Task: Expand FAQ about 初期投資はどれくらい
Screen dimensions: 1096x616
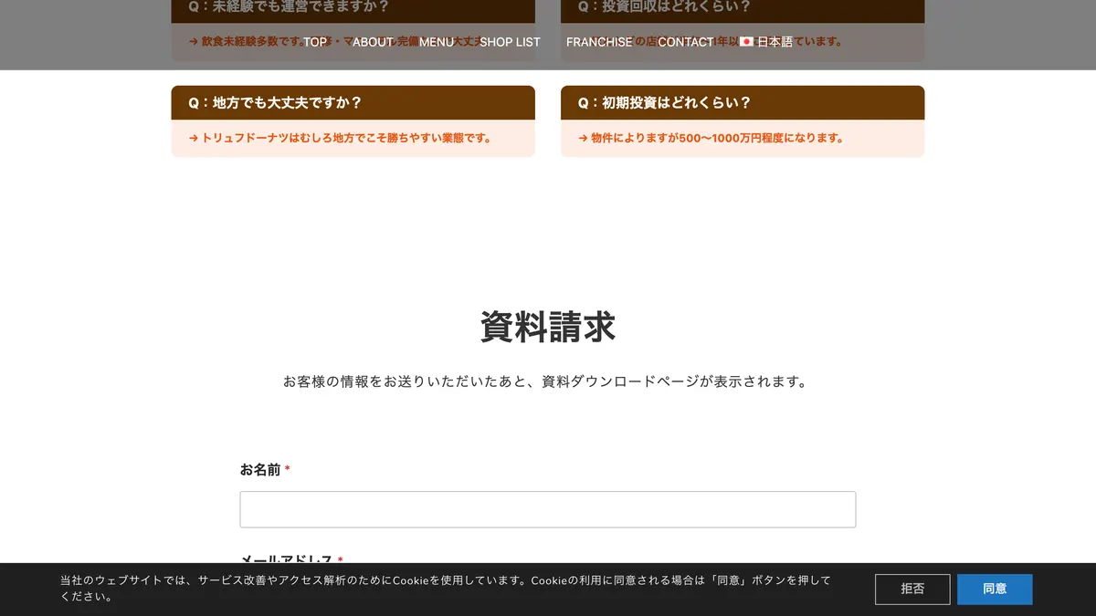Action: 743,102
